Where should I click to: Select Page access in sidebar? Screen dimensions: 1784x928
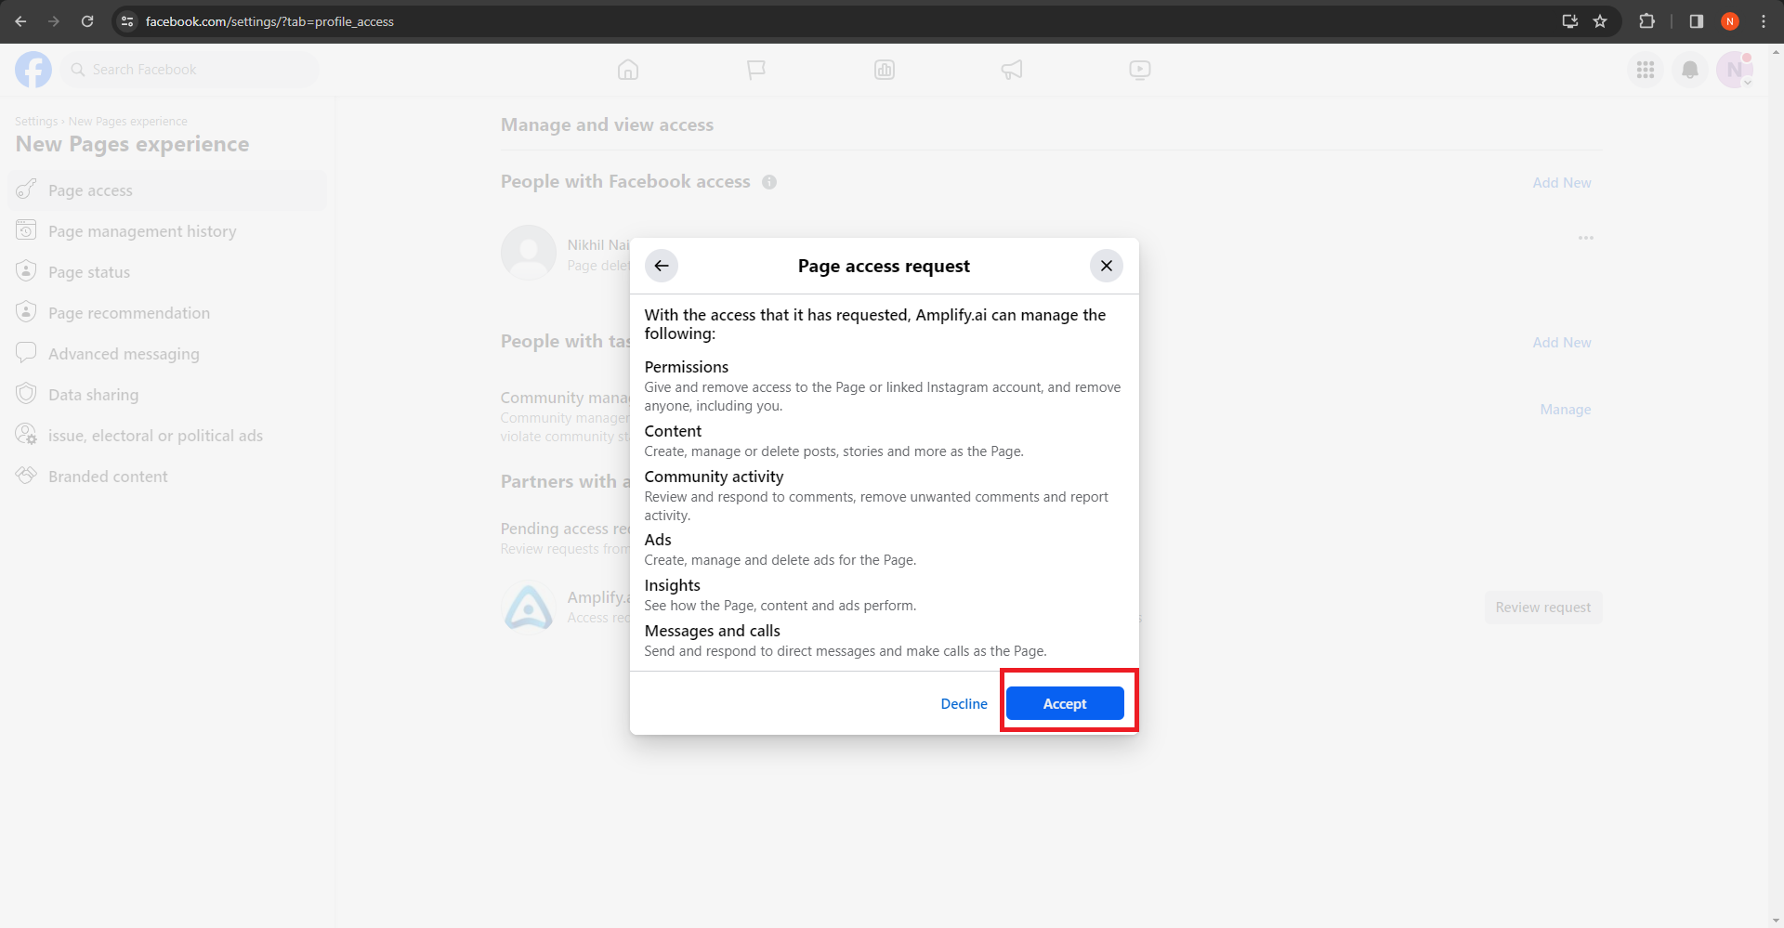(167, 190)
